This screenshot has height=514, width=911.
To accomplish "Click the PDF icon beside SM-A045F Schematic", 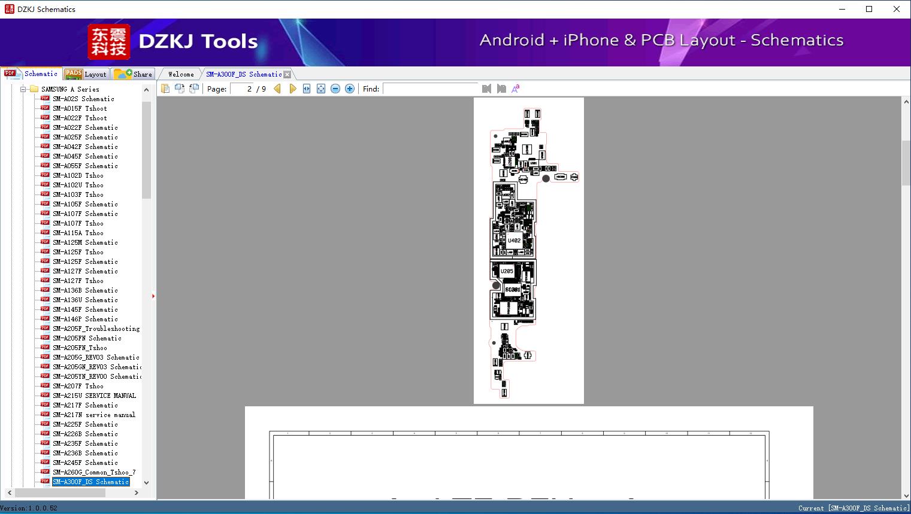I will click(x=45, y=156).
